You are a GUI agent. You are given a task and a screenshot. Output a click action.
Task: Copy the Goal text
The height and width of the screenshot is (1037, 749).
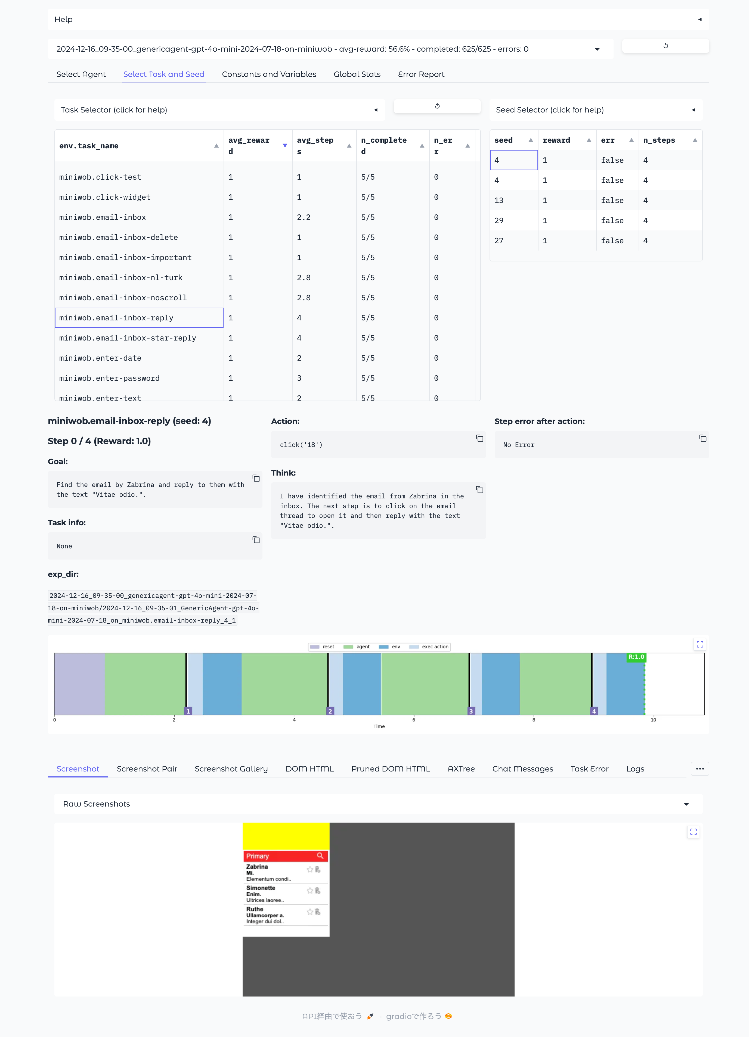256,478
